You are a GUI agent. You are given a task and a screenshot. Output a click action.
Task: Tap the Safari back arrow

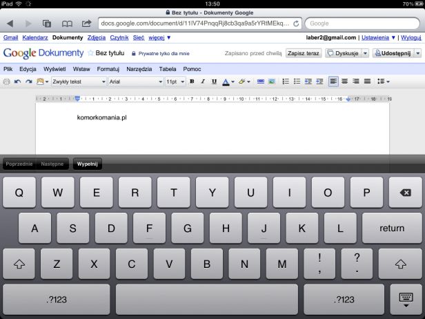pyautogui.click(x=10, y=23)
